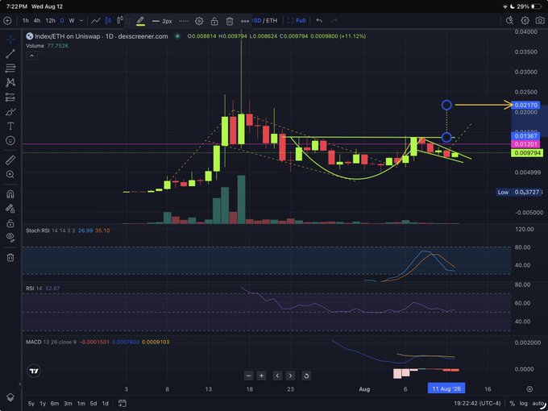Select the crosshair cursor tool

[x=10, y=39]
